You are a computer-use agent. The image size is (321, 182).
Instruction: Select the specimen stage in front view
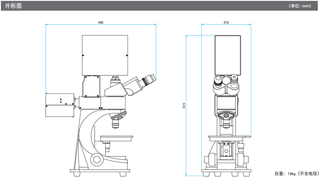(x=227, y=138)
